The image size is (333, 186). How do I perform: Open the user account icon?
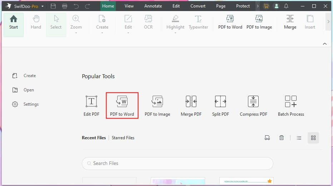coord(276,6)
